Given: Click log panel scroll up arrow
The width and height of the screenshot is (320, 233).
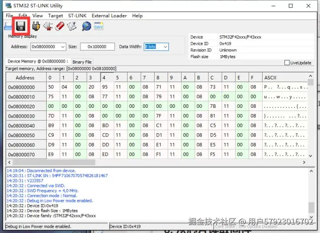Looking at the screenshot, I should 311,171.
